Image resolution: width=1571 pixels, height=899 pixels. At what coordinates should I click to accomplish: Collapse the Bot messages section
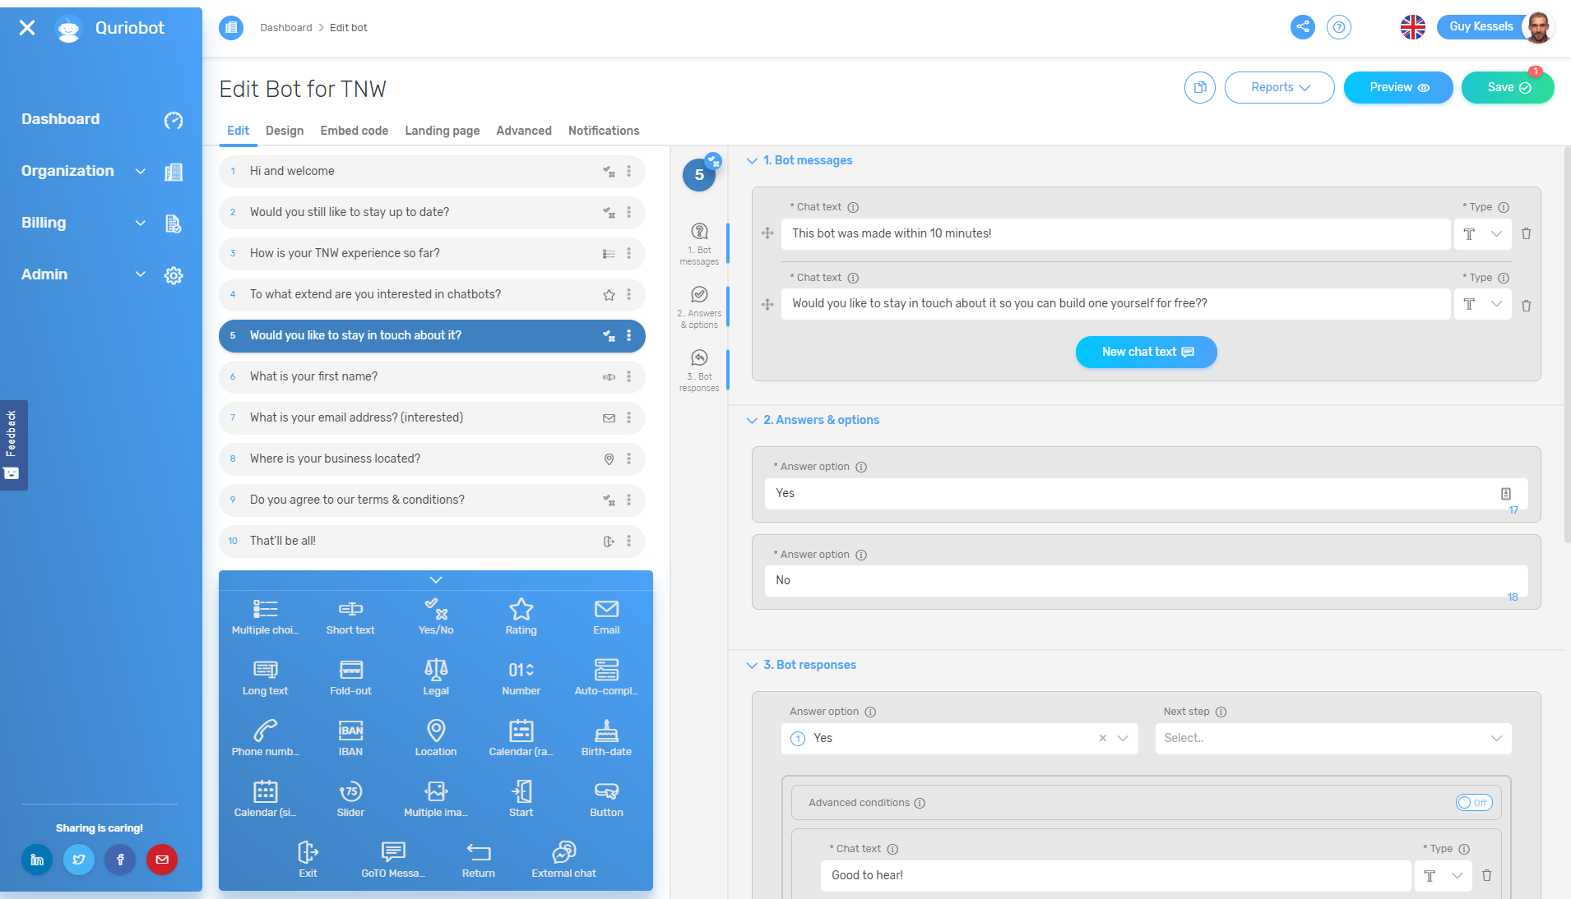click(752, 161)
